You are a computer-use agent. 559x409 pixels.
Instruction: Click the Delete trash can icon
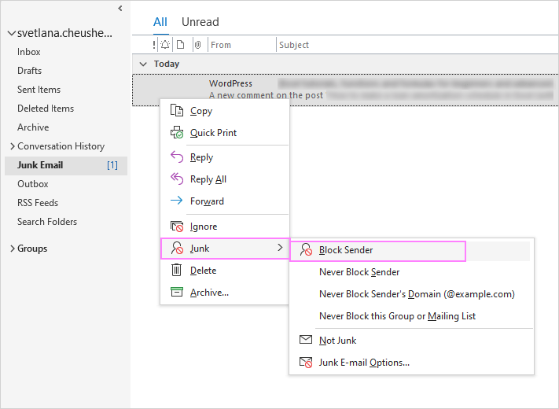pos(176,270)
